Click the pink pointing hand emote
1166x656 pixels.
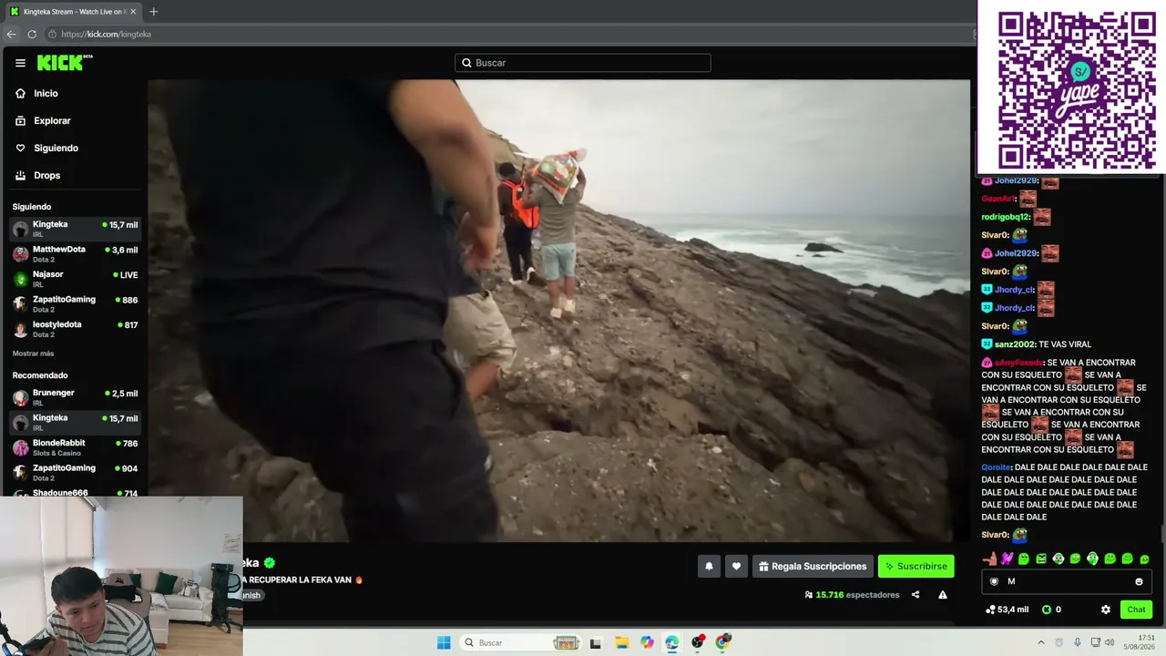(989, 559)
